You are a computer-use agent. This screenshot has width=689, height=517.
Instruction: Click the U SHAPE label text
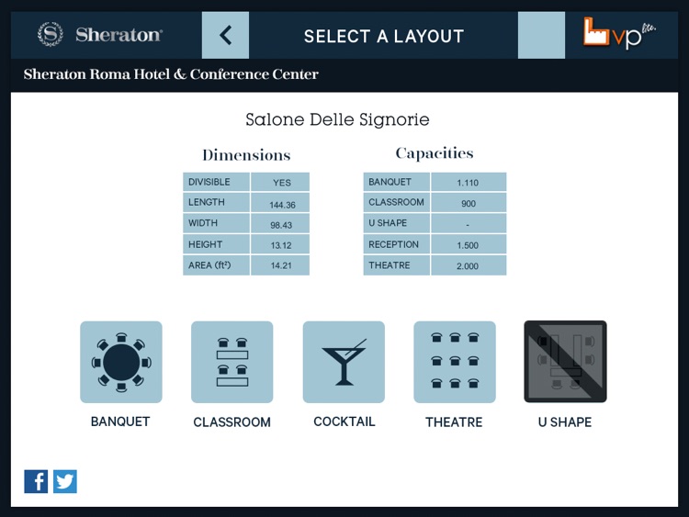point(565,422)
